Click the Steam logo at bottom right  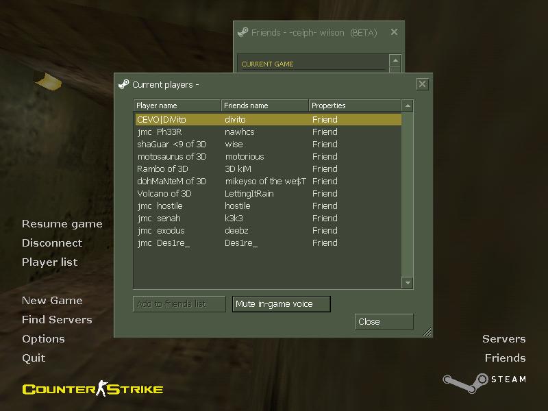coord(484,383)
